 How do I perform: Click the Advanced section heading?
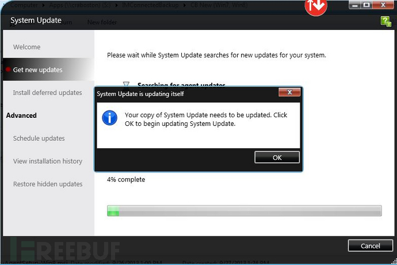tap(21, 116)
